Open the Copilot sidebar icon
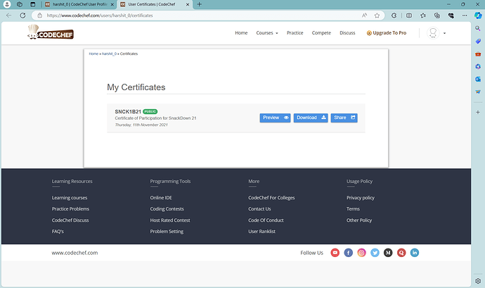Image resolution: width=485 pixels, height=288 pixels. tap(478, 15)
